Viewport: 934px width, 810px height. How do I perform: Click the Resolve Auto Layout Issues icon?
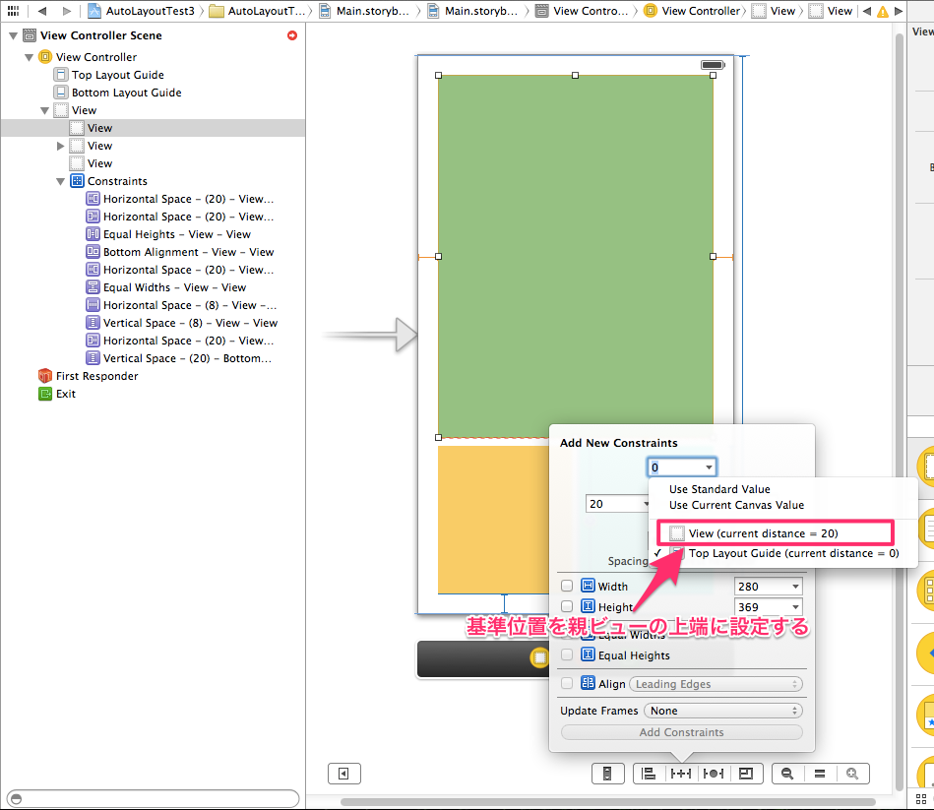(714, 774)
